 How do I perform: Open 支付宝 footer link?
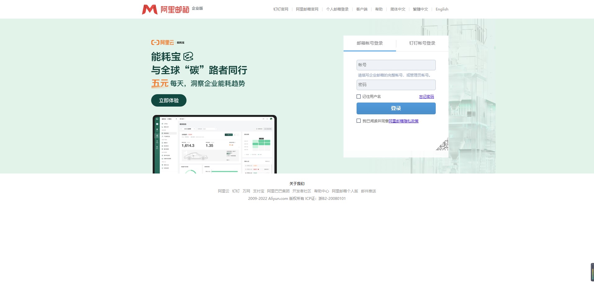click(259, 191)
